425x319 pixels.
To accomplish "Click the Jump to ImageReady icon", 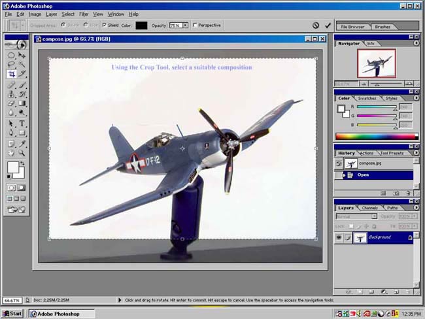I will click(16, 209).
